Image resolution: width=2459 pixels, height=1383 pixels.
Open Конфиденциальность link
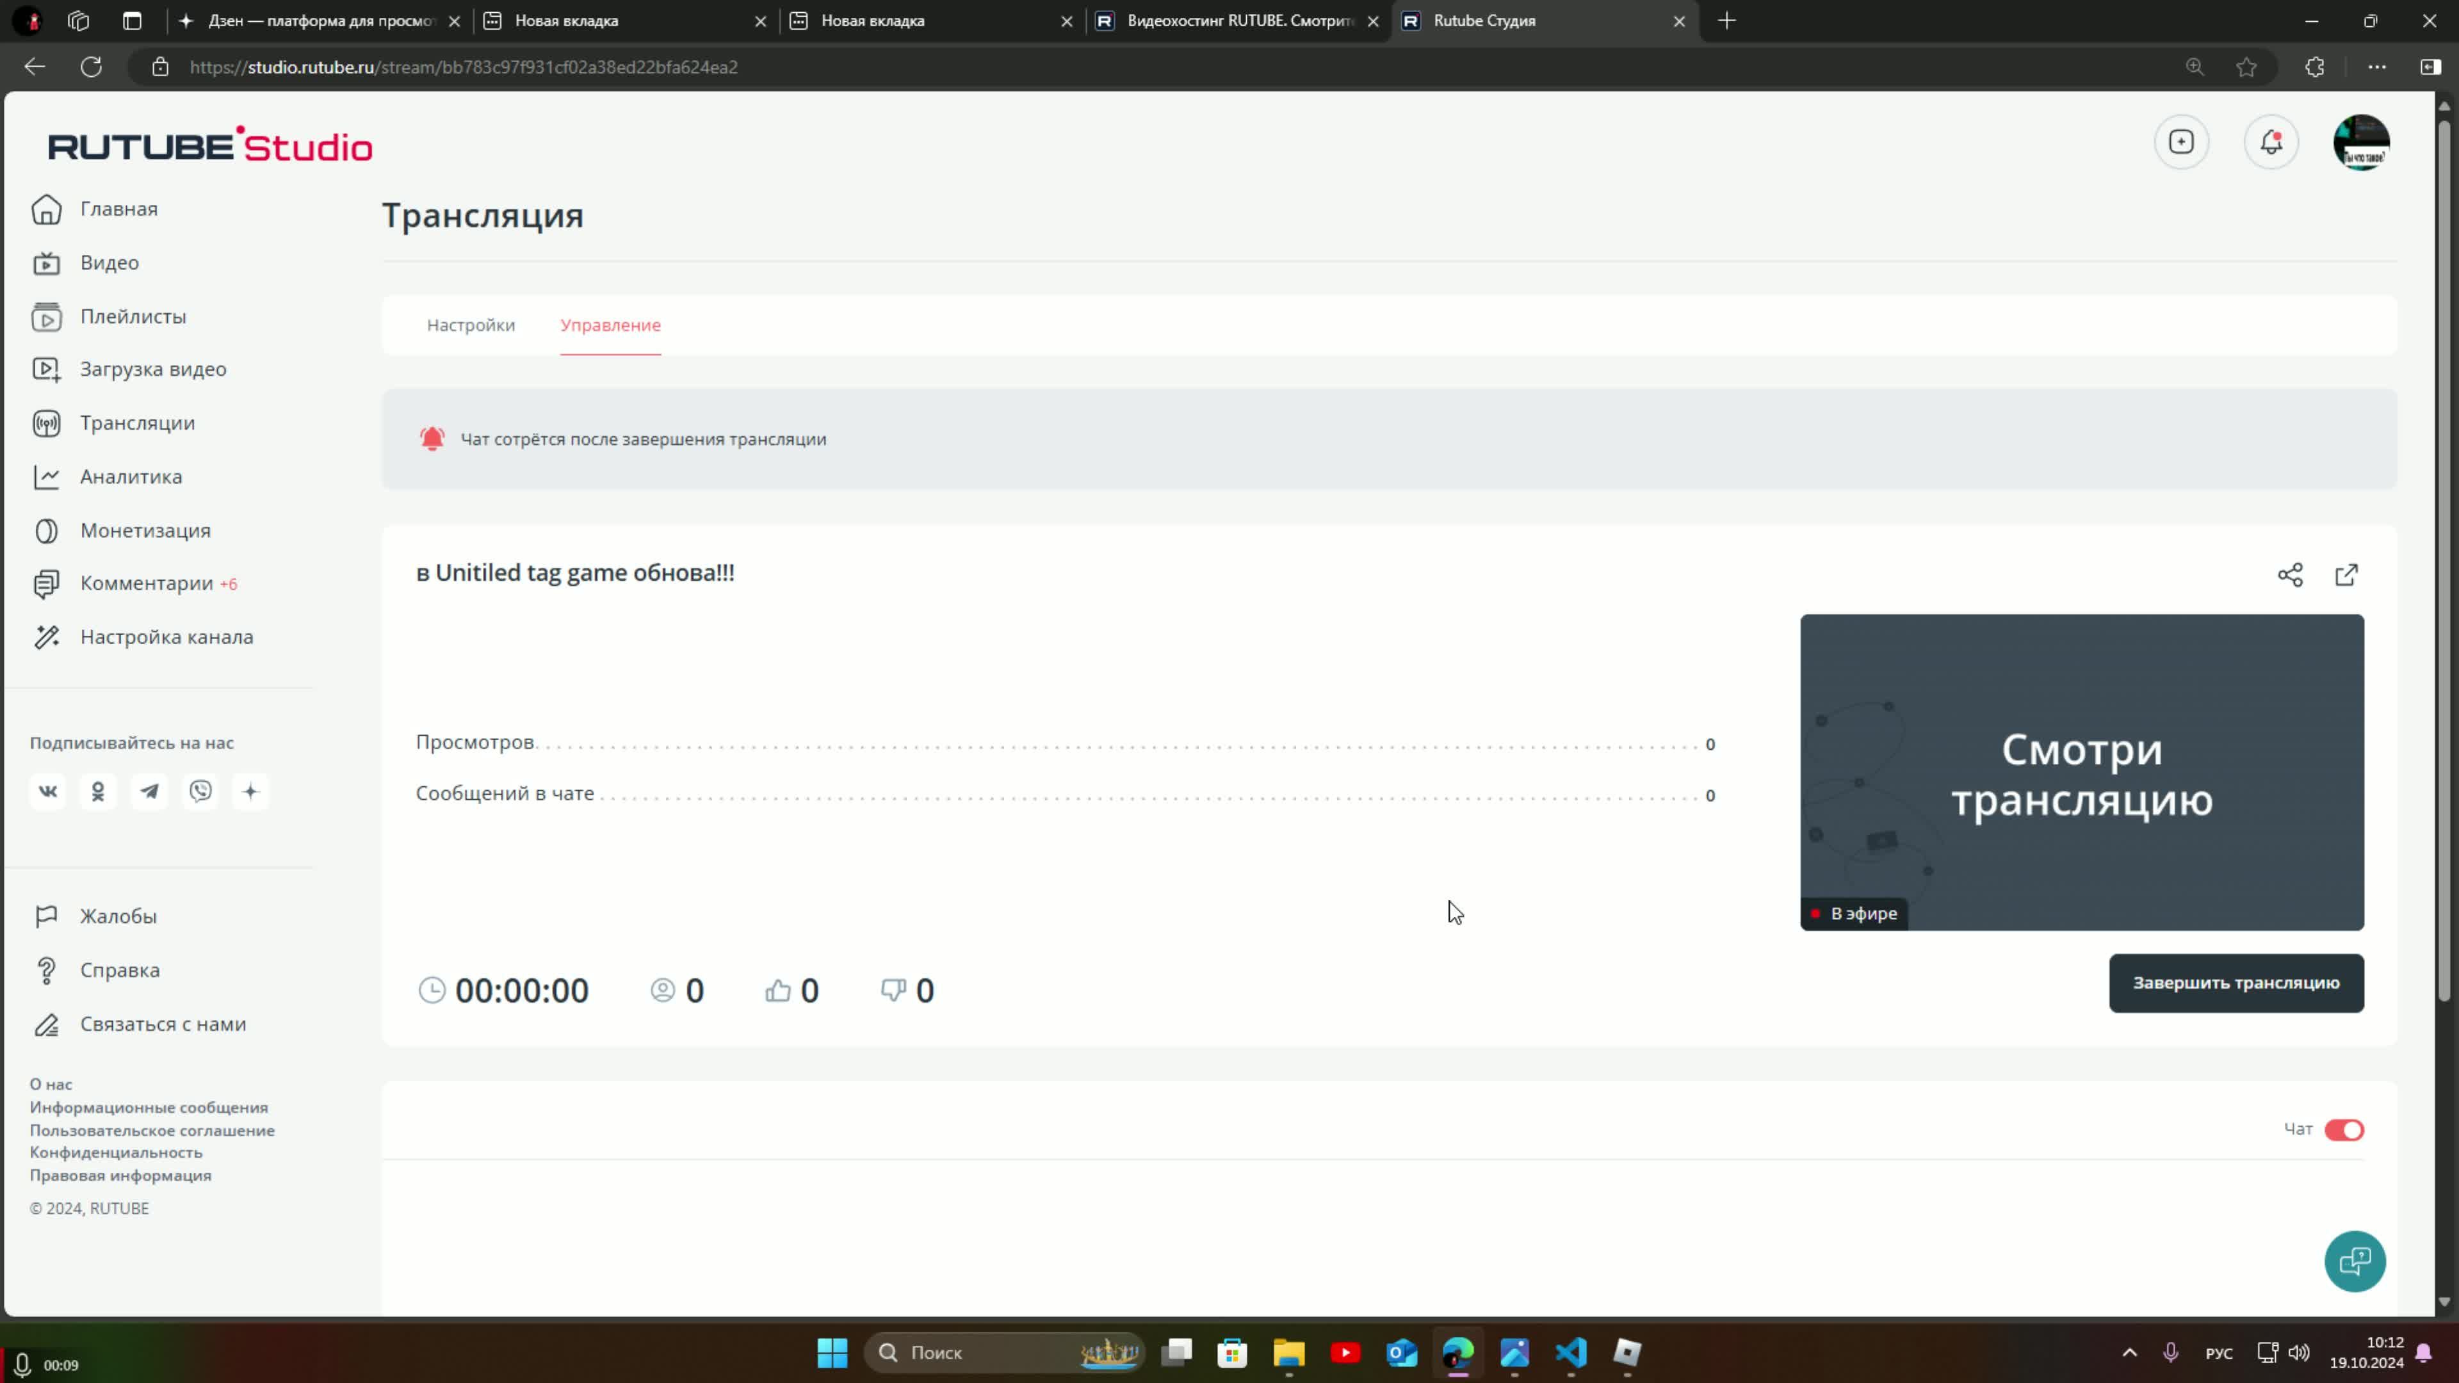[115, 1153]
